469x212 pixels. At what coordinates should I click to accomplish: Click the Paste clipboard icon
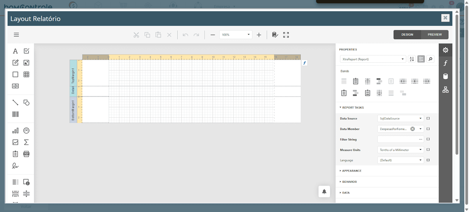pos(158,35)
